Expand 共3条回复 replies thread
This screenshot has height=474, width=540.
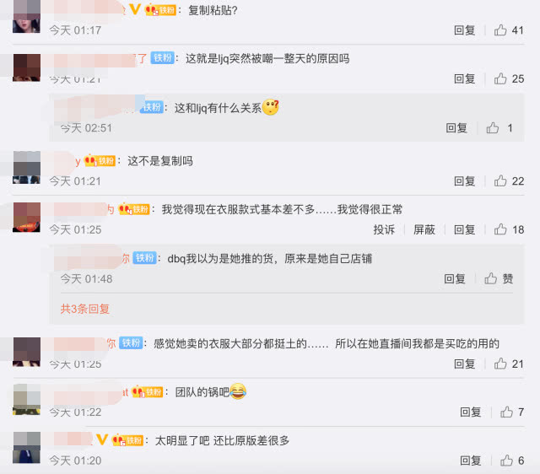85,309
